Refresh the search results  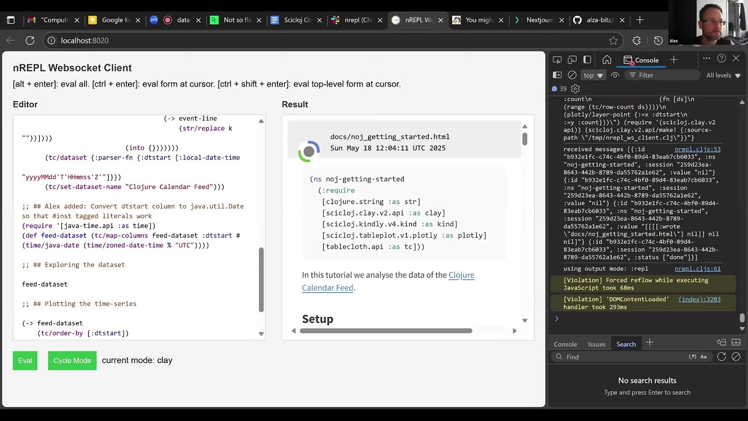(722, 357)
